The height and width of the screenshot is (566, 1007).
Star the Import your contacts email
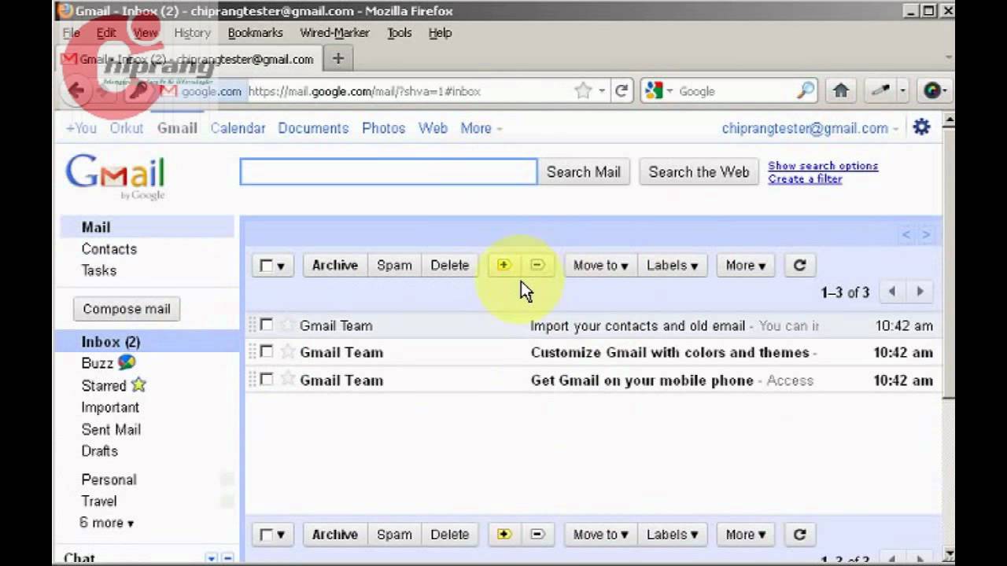click(287, 325)
